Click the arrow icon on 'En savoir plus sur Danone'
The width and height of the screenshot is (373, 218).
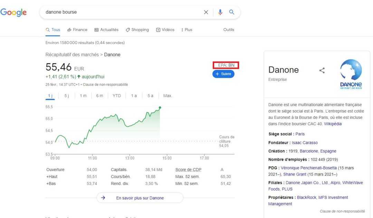coord(103,198)
